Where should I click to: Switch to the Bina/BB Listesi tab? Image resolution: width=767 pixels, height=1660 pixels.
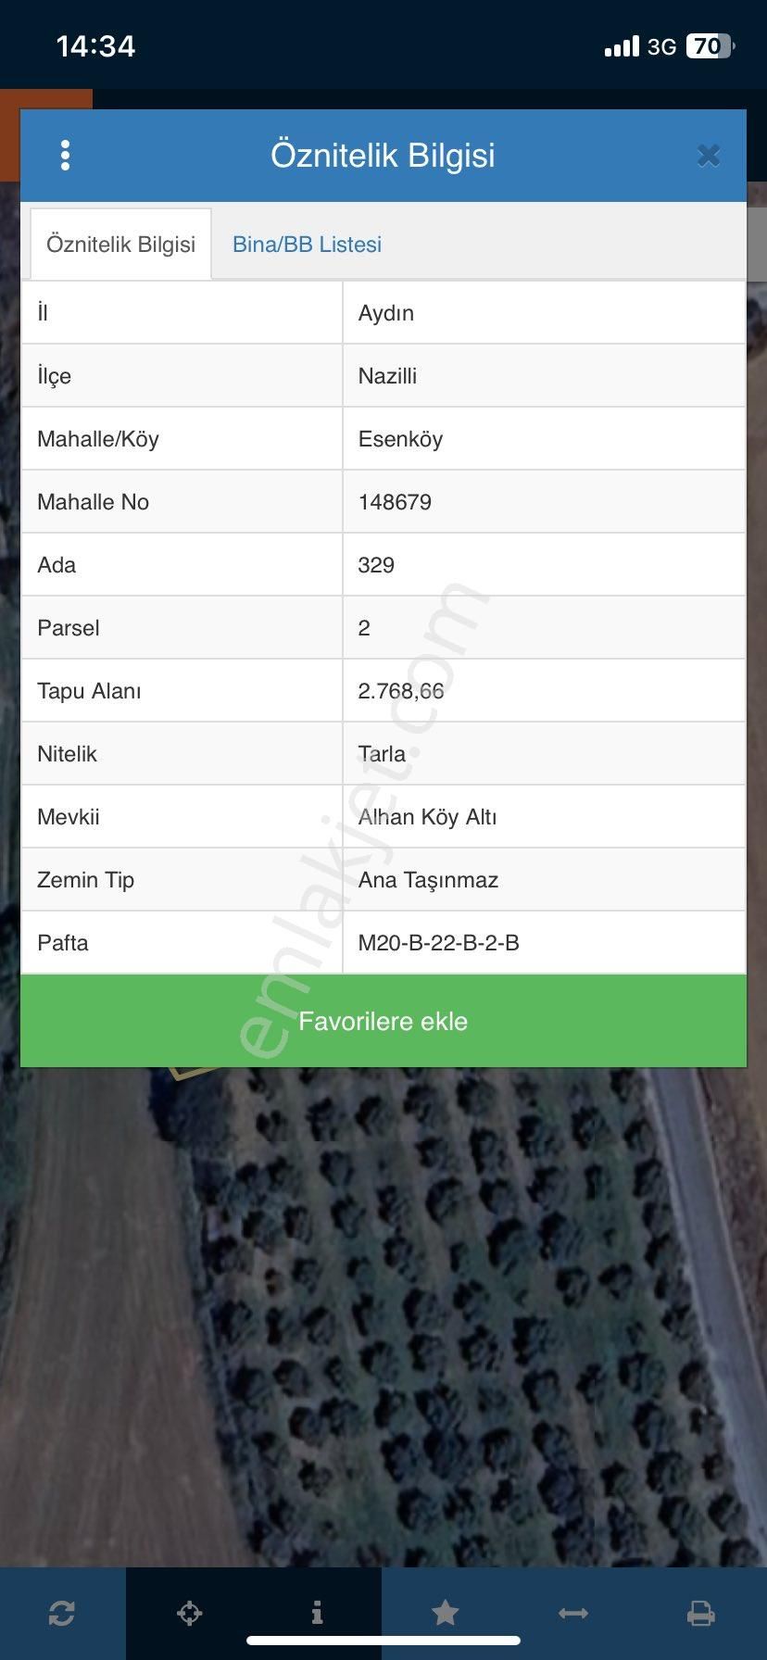[x=307, y=245]
